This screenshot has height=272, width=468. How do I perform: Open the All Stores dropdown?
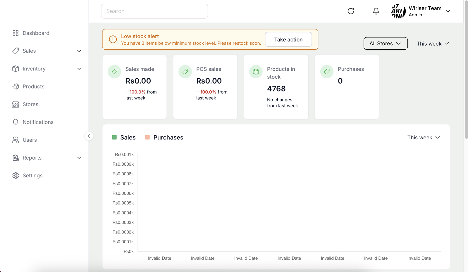tap(386, 44)
